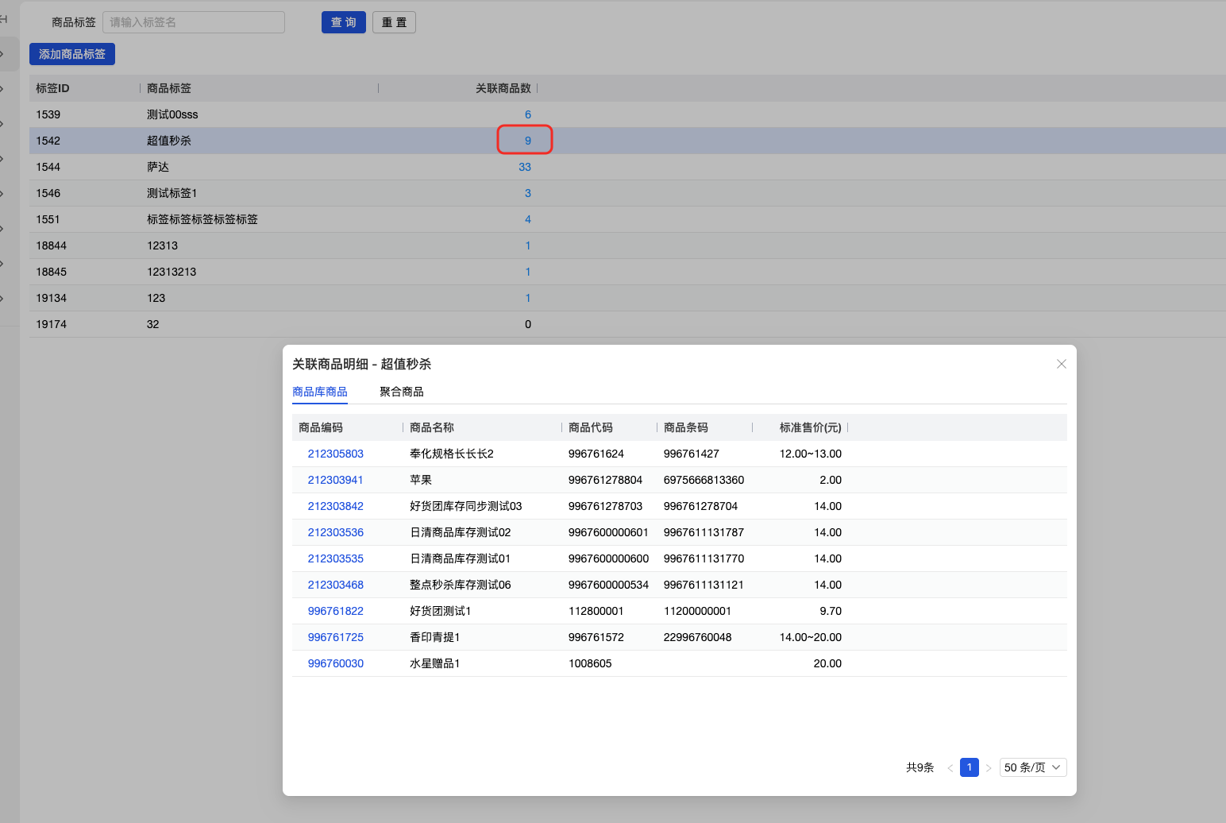The height and width of the screenshot is (823, 1226).
Task: Switch to the 聚合商品 tab
Action: pyautogui.click(x=401, y=392)
